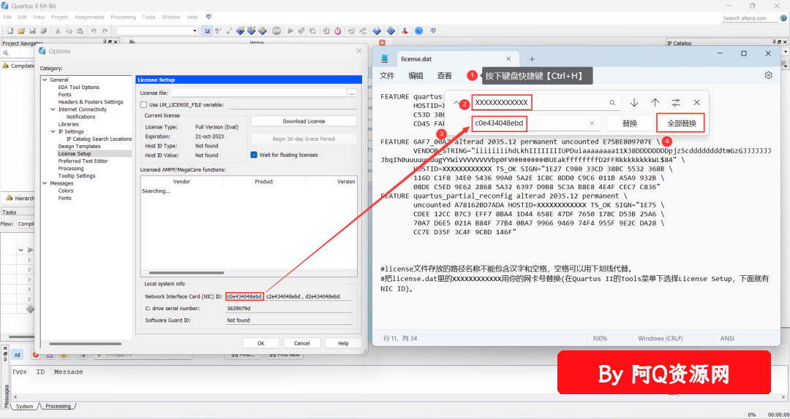Collapse the General tree node
This screenshot has width=790, height=419.
45,80
